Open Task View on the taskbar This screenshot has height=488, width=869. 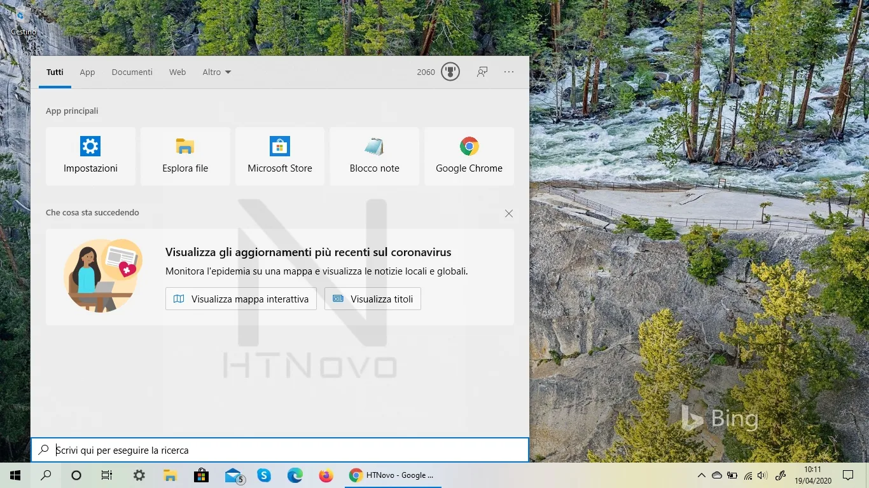[107, 475]
